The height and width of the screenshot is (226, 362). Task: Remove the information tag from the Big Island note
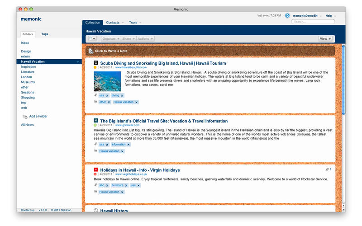pyautogui.click(x=129, y=145)
